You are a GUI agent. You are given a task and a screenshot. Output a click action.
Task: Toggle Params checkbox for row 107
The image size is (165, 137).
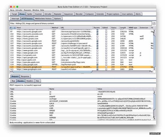(97, 44)
